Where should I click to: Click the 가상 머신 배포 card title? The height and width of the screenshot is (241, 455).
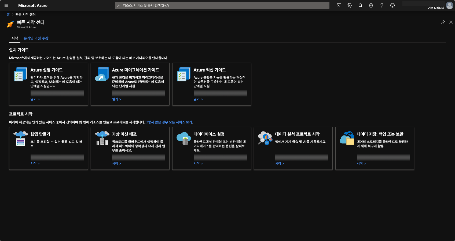click(124, 134)
